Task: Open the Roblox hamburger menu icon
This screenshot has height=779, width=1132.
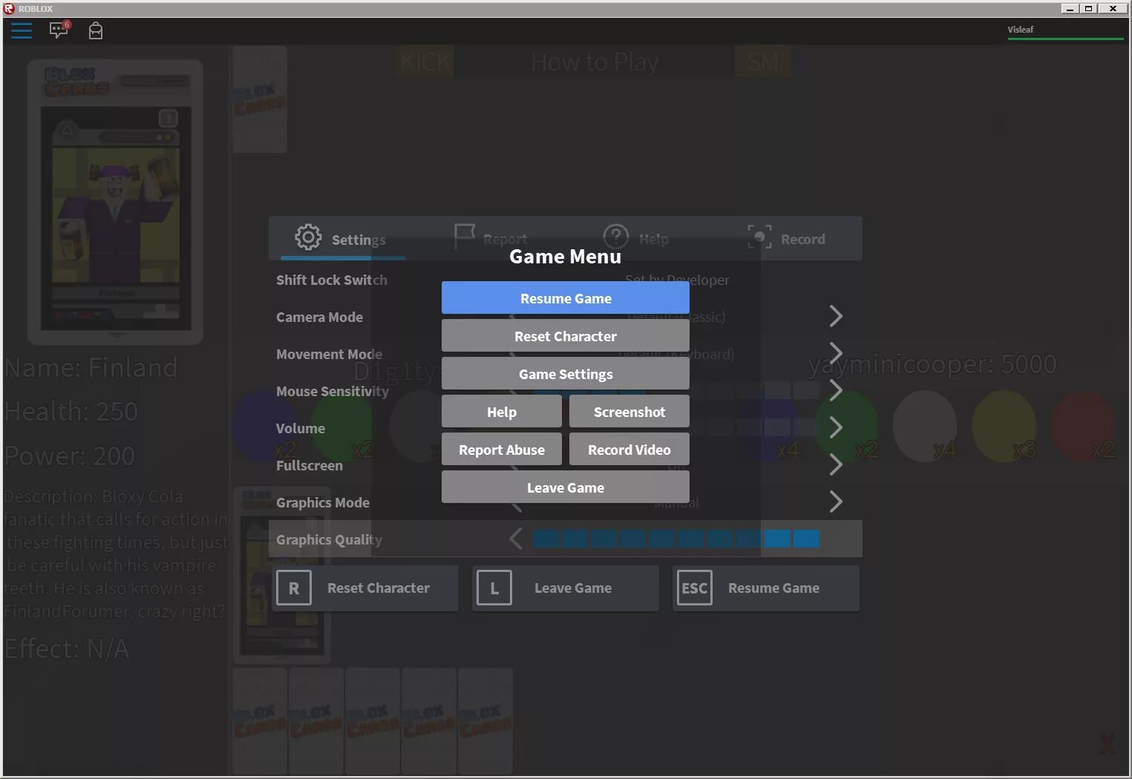Action: click(x=22, y=30)
